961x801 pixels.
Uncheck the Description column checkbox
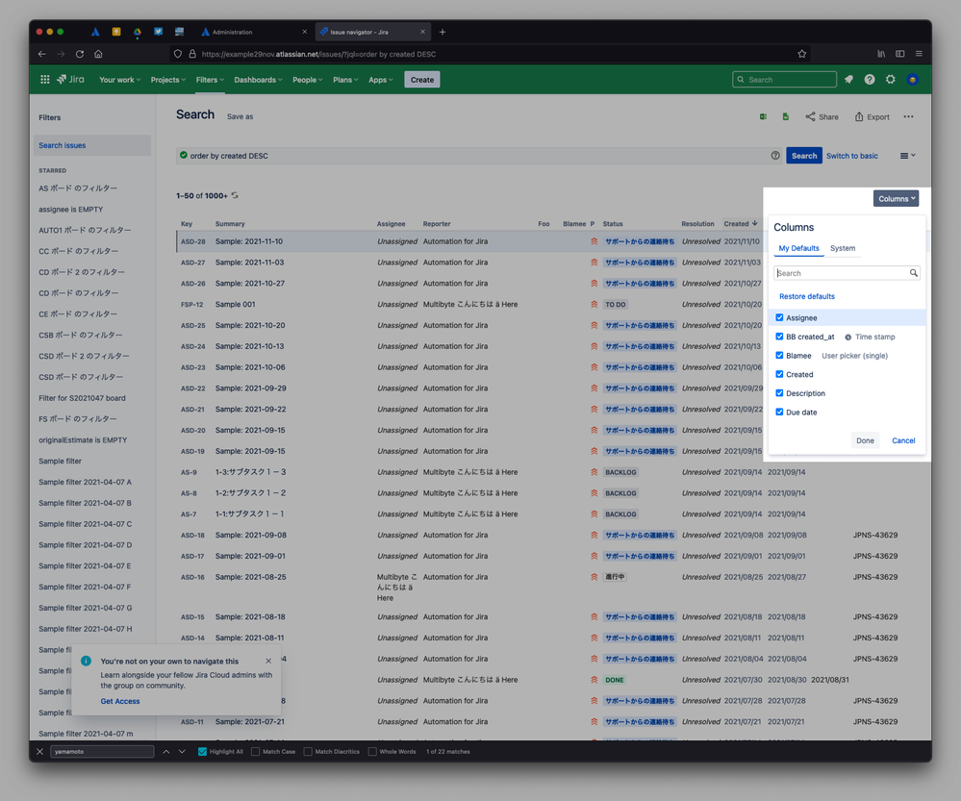779,393
